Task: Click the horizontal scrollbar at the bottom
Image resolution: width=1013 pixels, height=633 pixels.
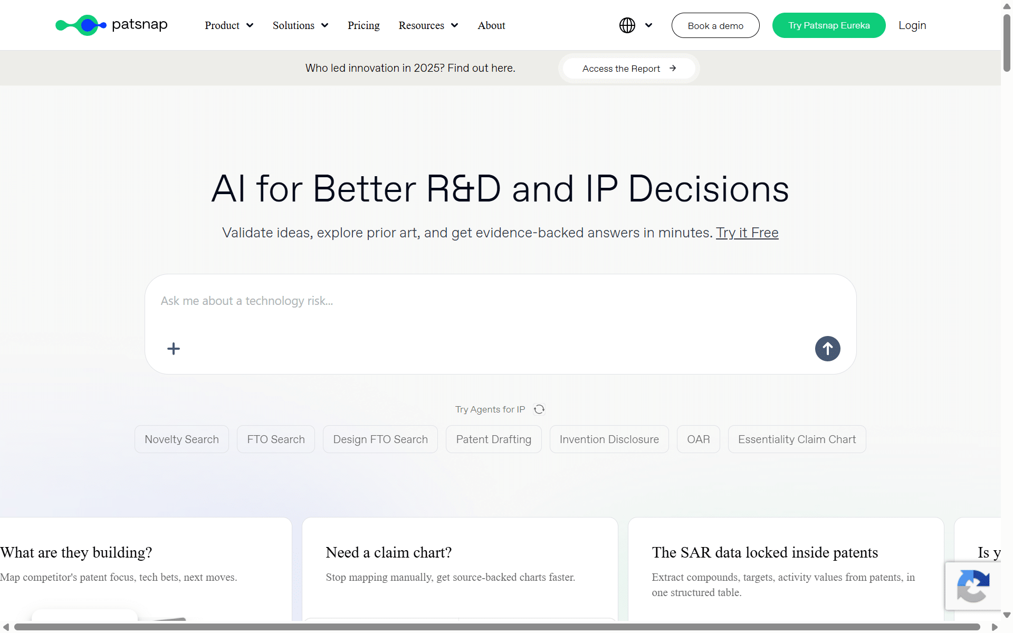Action: point(497,627)
